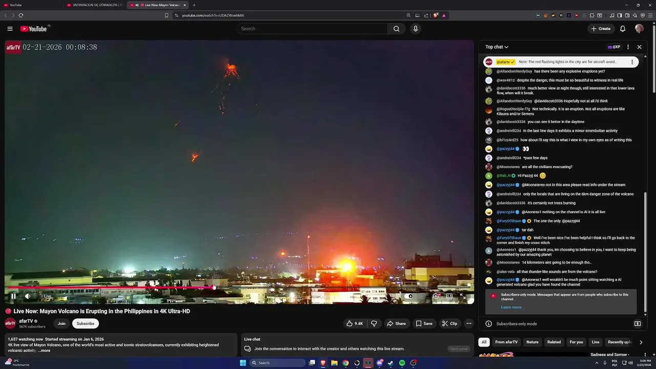Go to the YouTube home logo
656x369 pixels.
[x=33, y=29]
